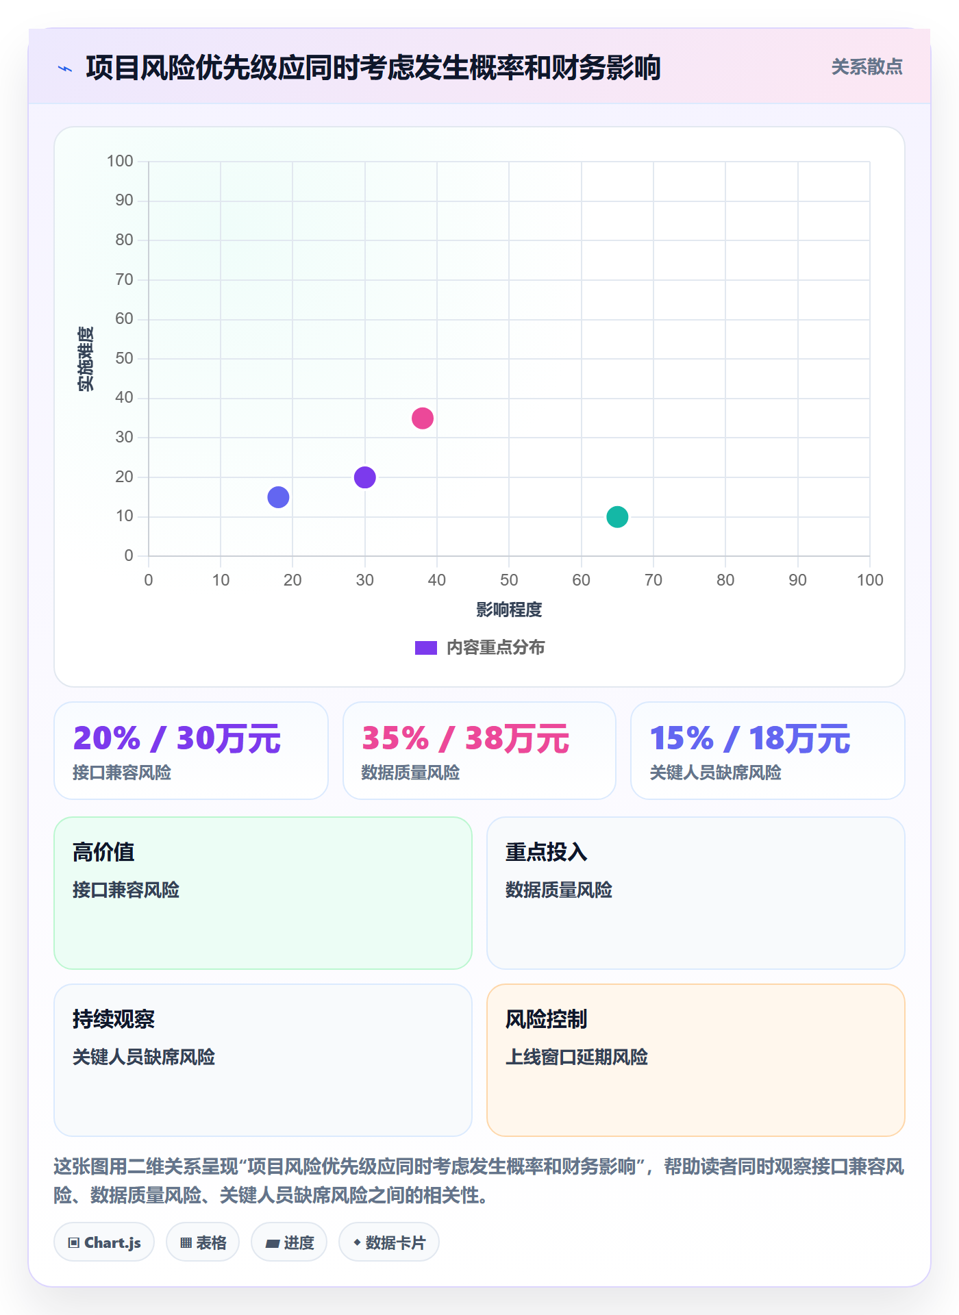Viewport: 959px width, 1315px height.
Task: Click the diamond icon in the 数据卡片 chip
Action: click(357, 1242)
